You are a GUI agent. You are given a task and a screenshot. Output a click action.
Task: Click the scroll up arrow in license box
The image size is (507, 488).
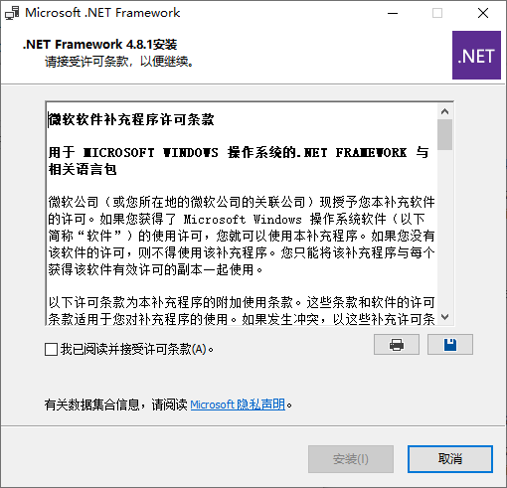[445, 111]
